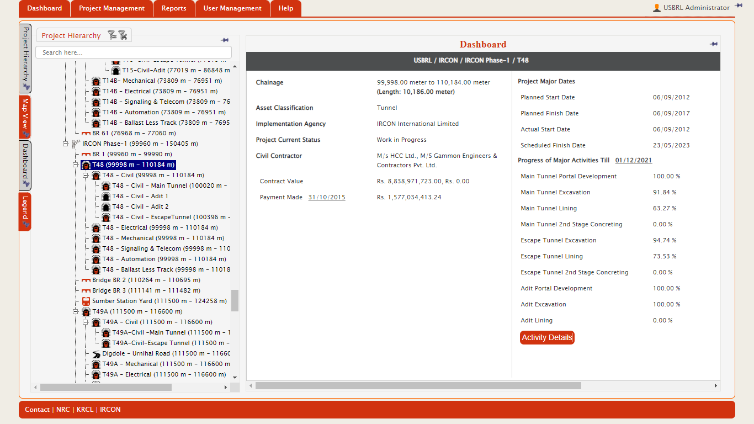Click the bridge icon for BR 61
This screenshot has height=424, width=754.
86,134
